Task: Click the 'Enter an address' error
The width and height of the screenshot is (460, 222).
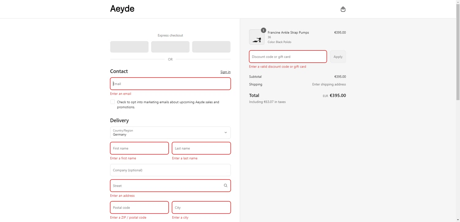Action: (122, 196)
